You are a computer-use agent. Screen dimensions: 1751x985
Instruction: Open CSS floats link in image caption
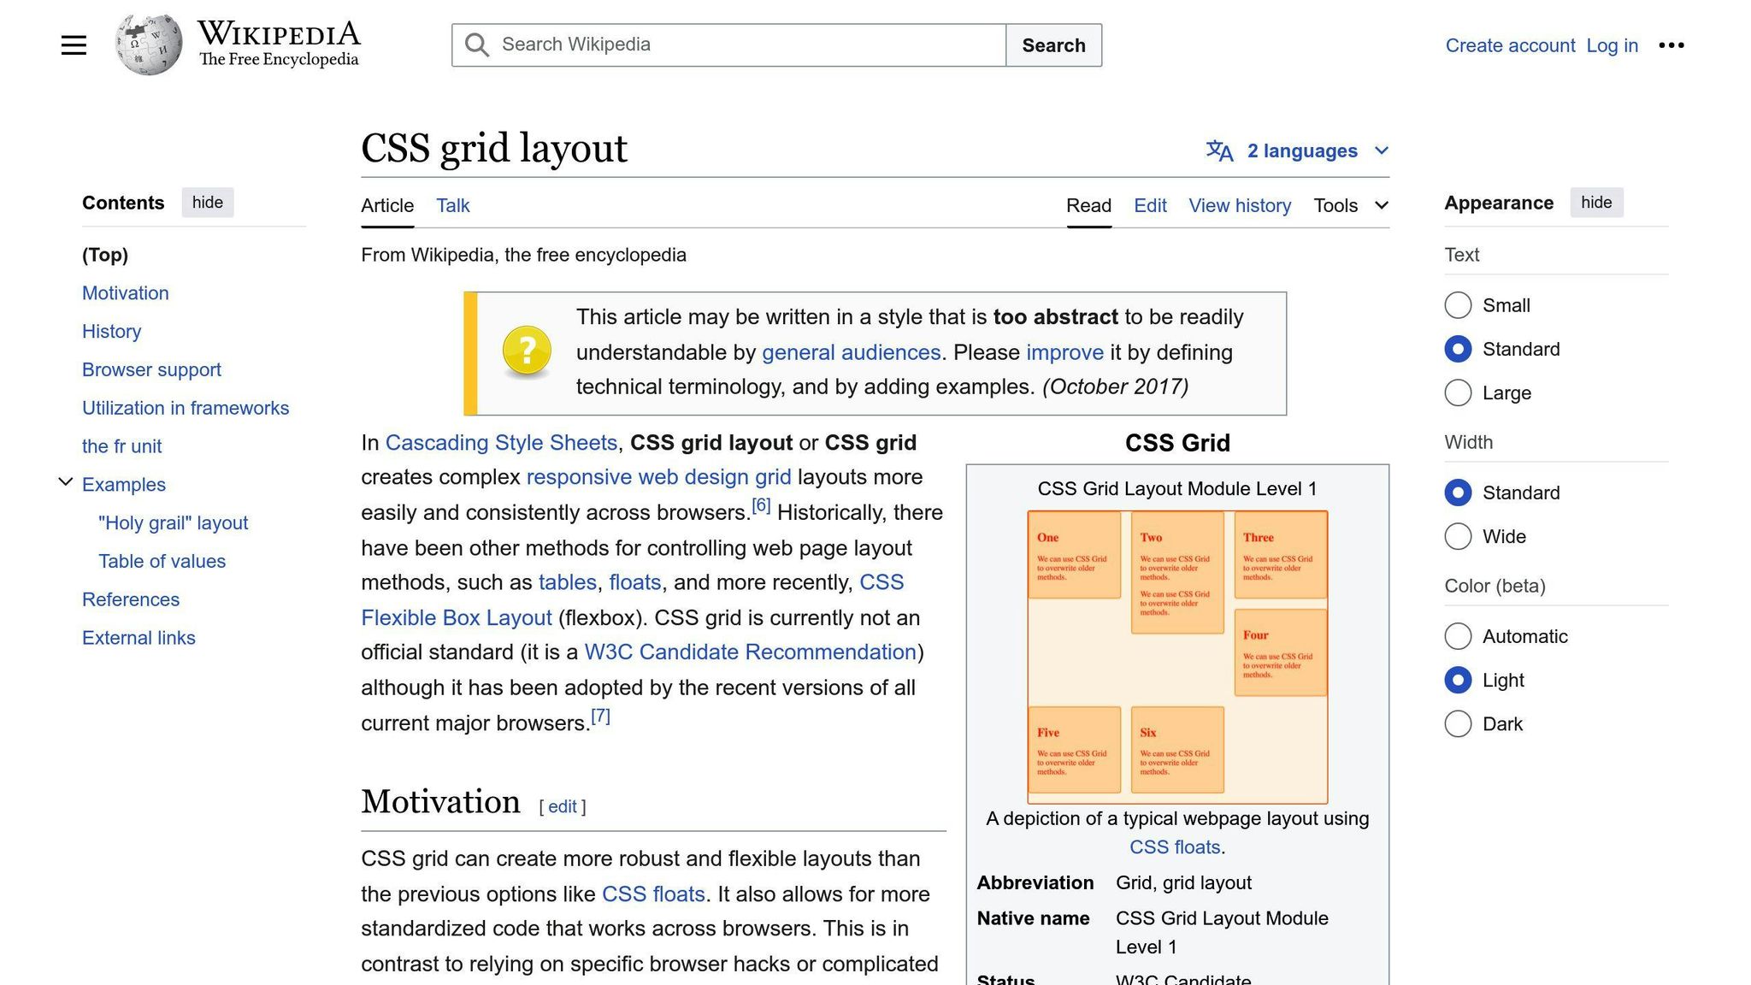[1175, 847]
